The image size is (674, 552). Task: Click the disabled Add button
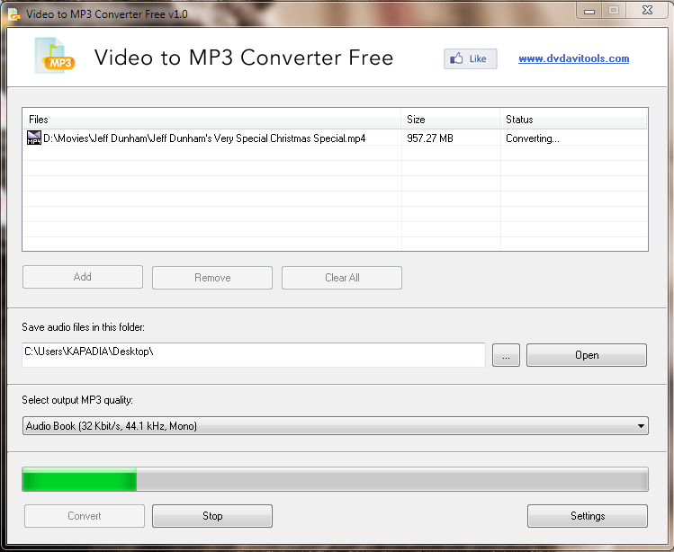[x=83, y=277]
